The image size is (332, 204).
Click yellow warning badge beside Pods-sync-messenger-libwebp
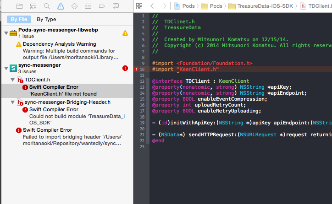[125, 33]
